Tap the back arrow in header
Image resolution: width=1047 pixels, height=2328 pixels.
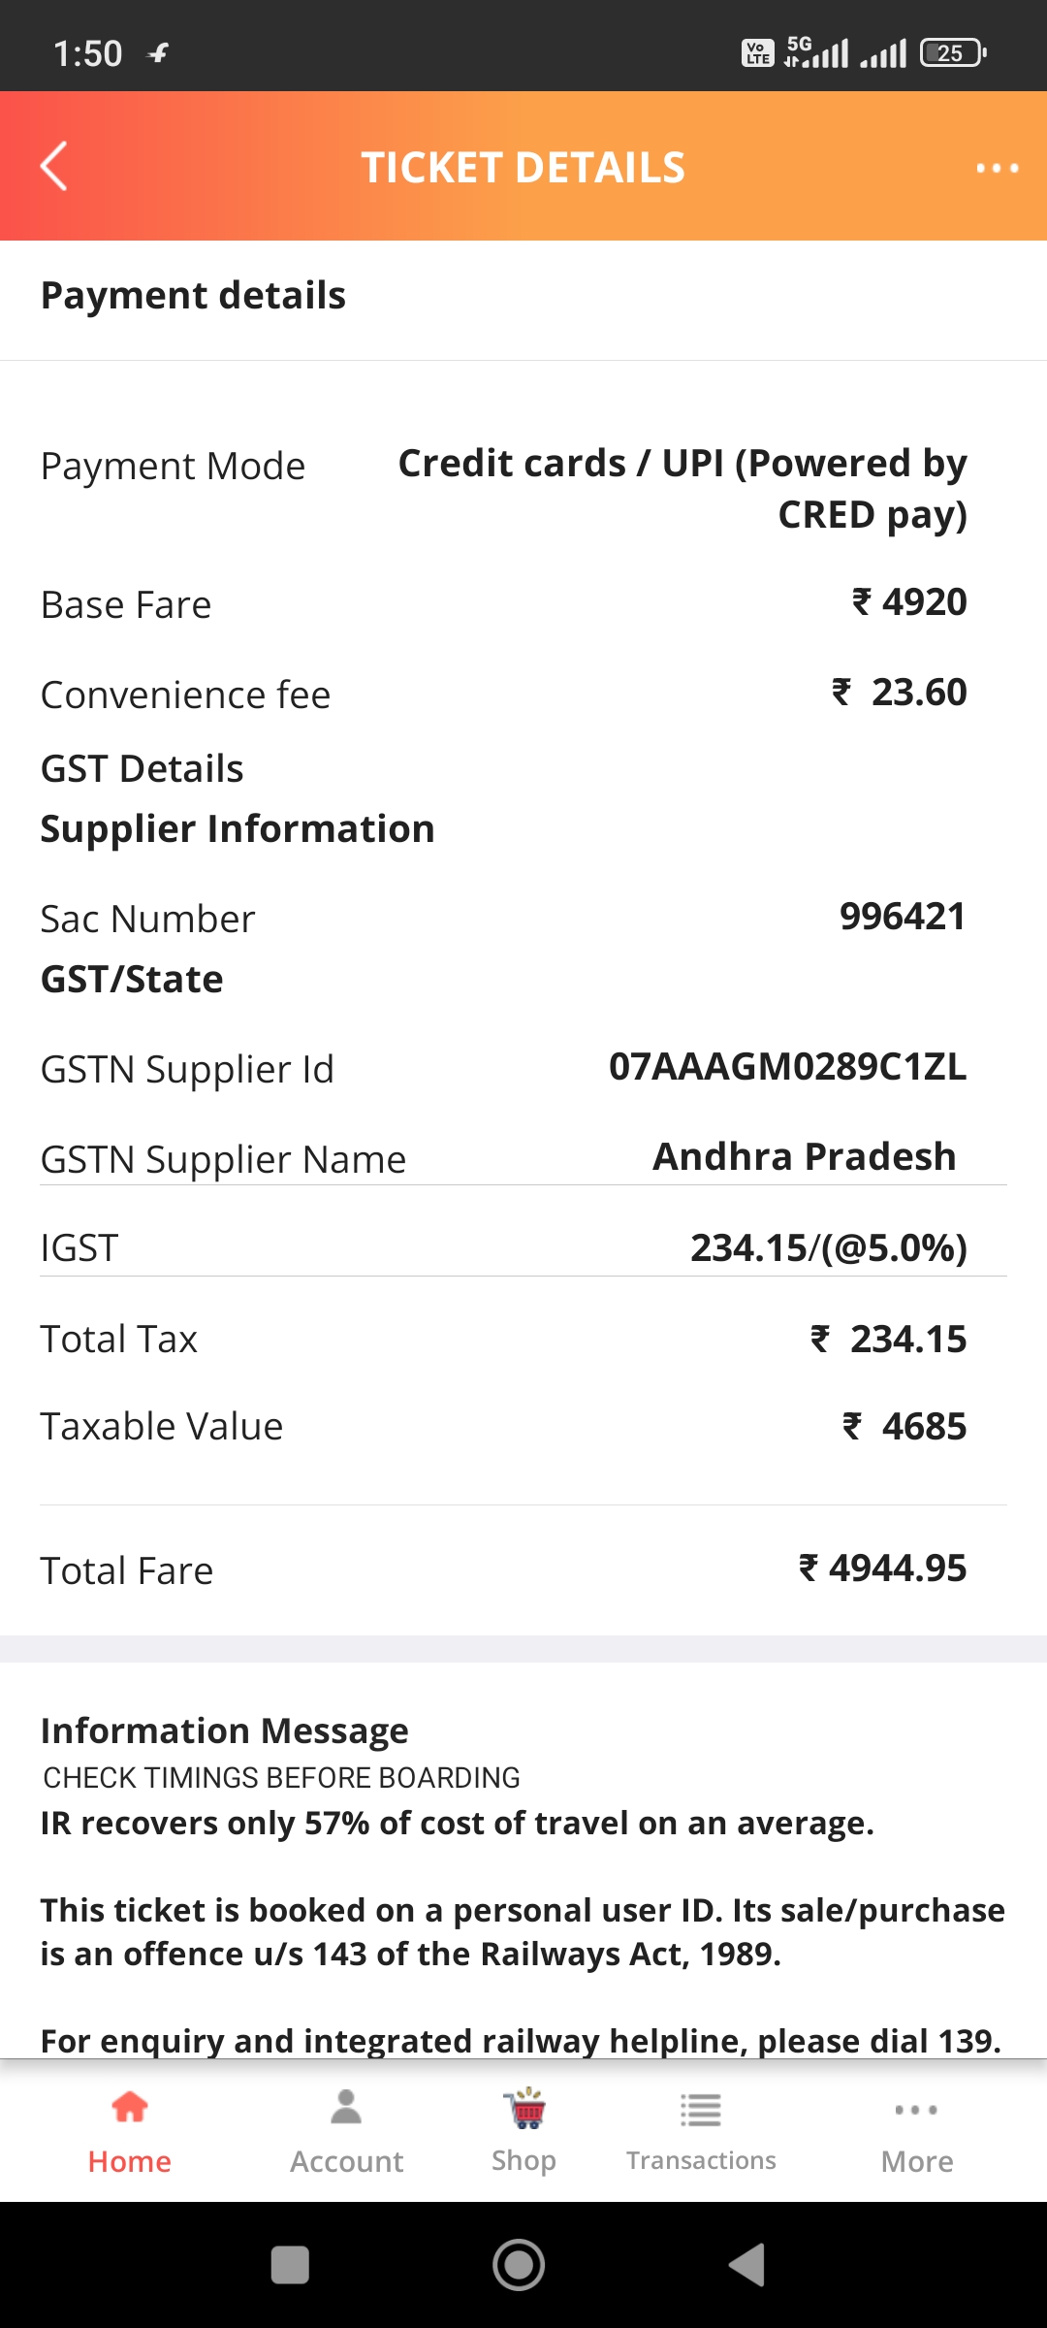tap(54, 167)
